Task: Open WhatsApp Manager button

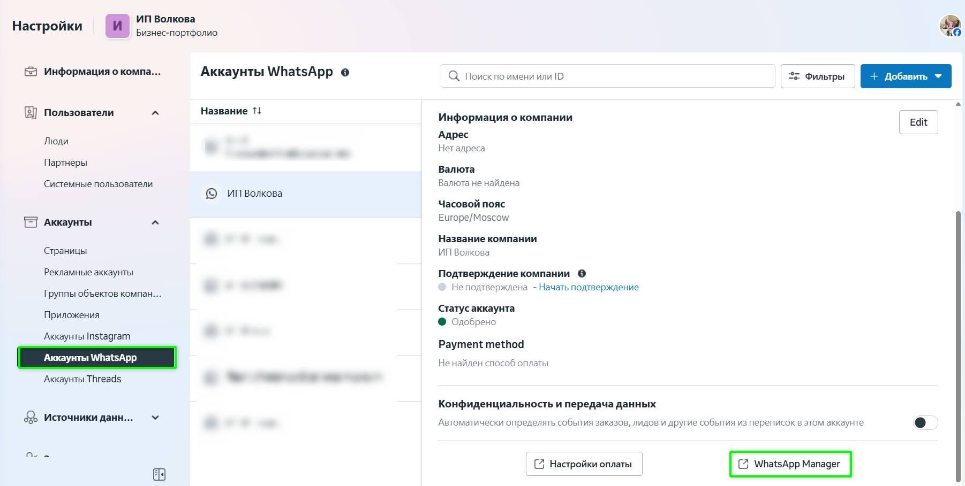Action: (790, 464)
